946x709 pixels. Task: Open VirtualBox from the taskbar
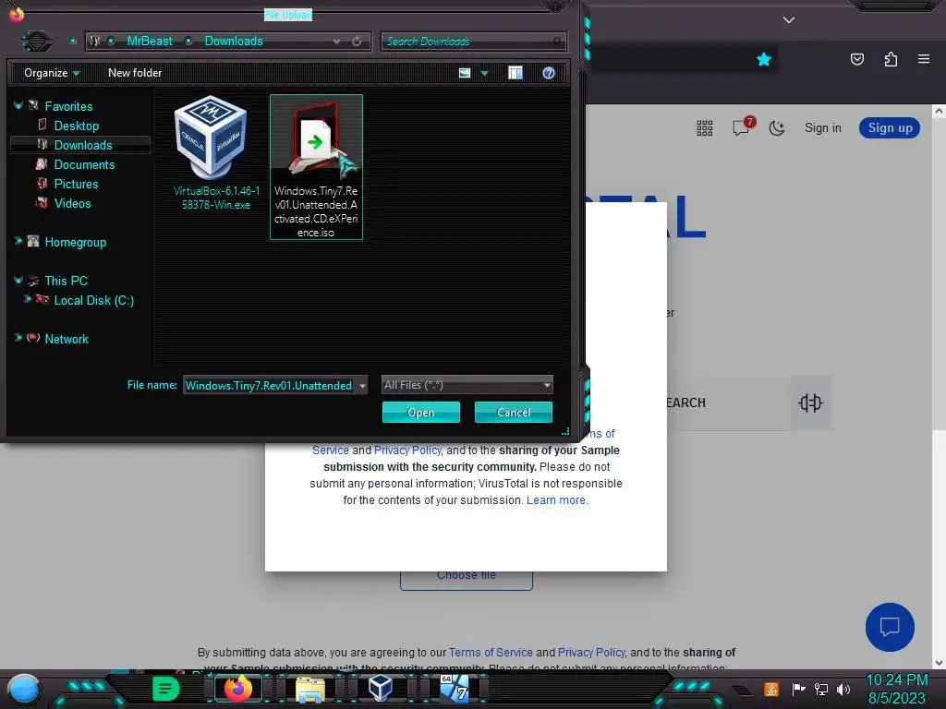pyautogui.click(x=381, y=689)
